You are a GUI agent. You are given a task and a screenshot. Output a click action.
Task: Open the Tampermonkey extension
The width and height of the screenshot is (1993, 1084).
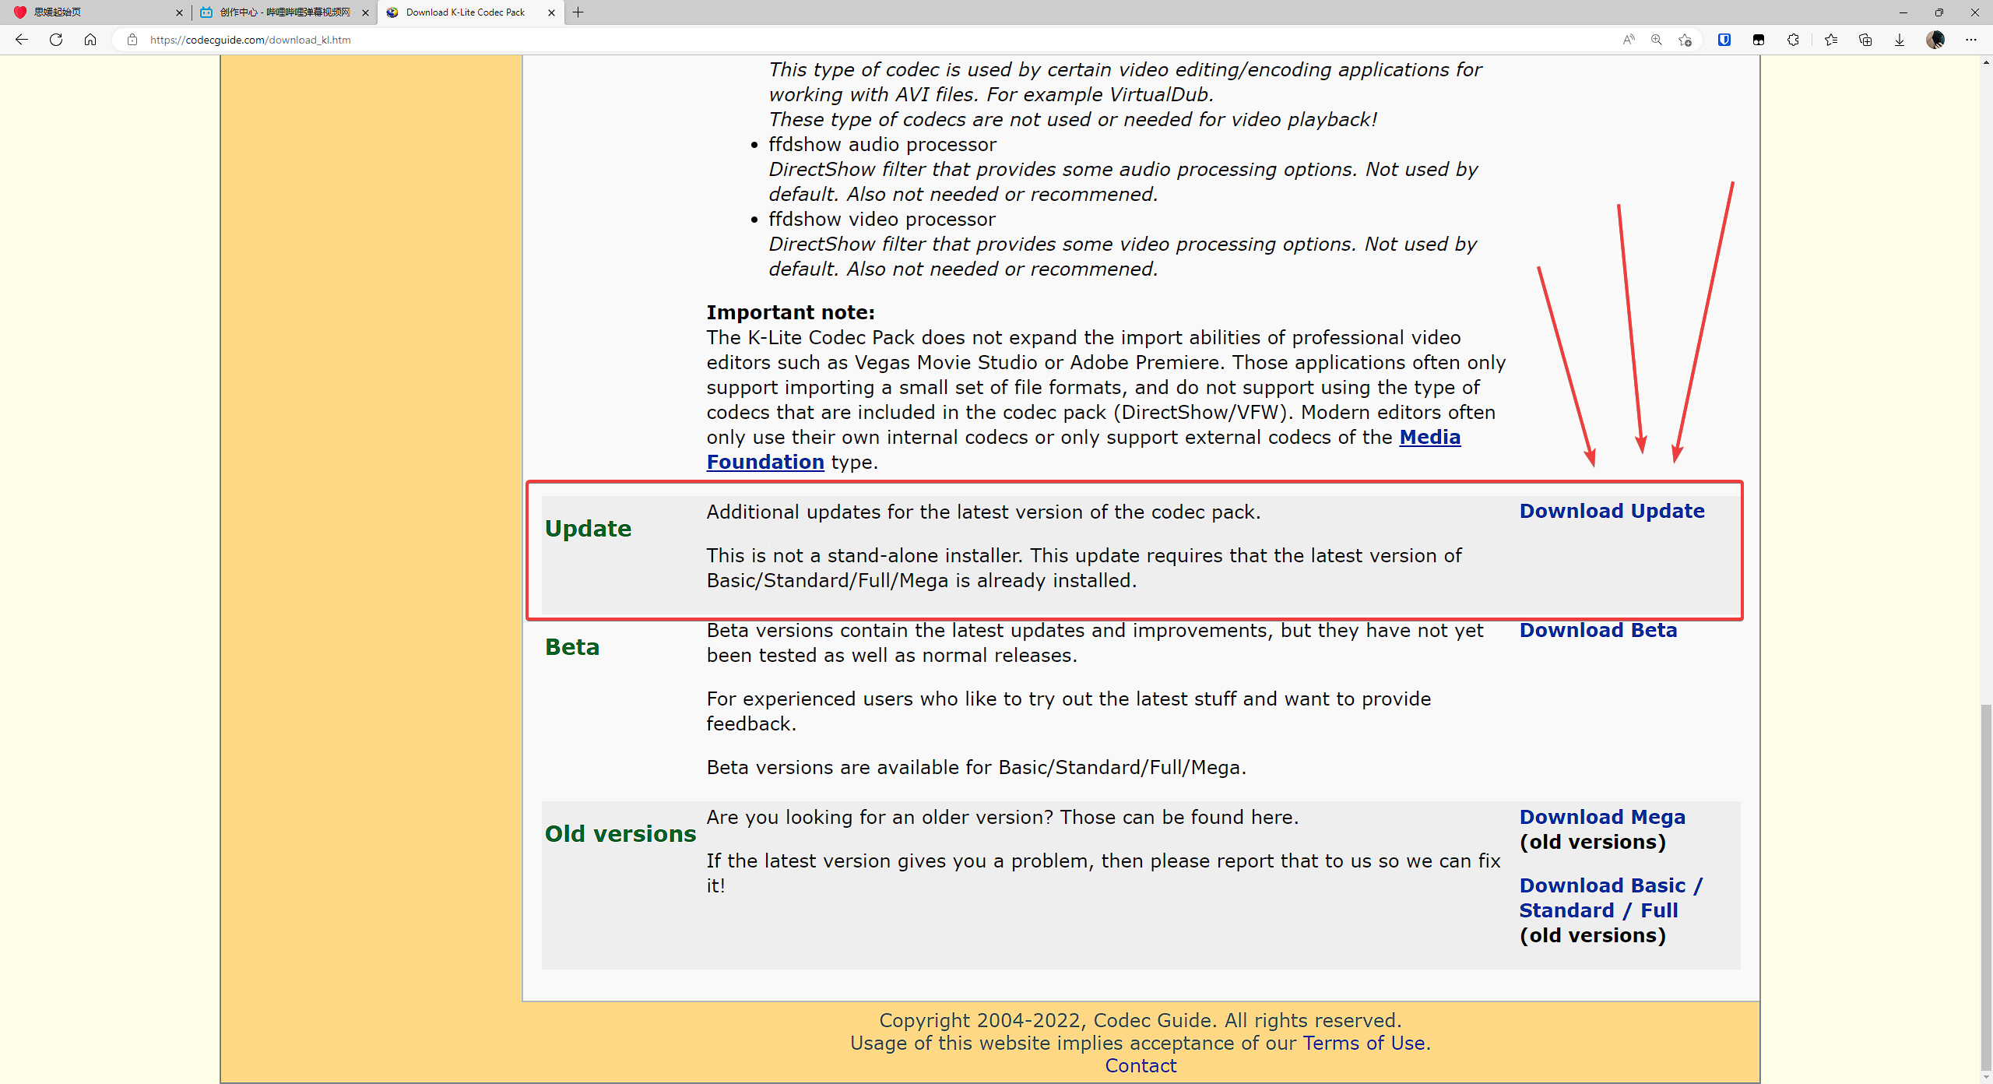(x=1759, y=40)
